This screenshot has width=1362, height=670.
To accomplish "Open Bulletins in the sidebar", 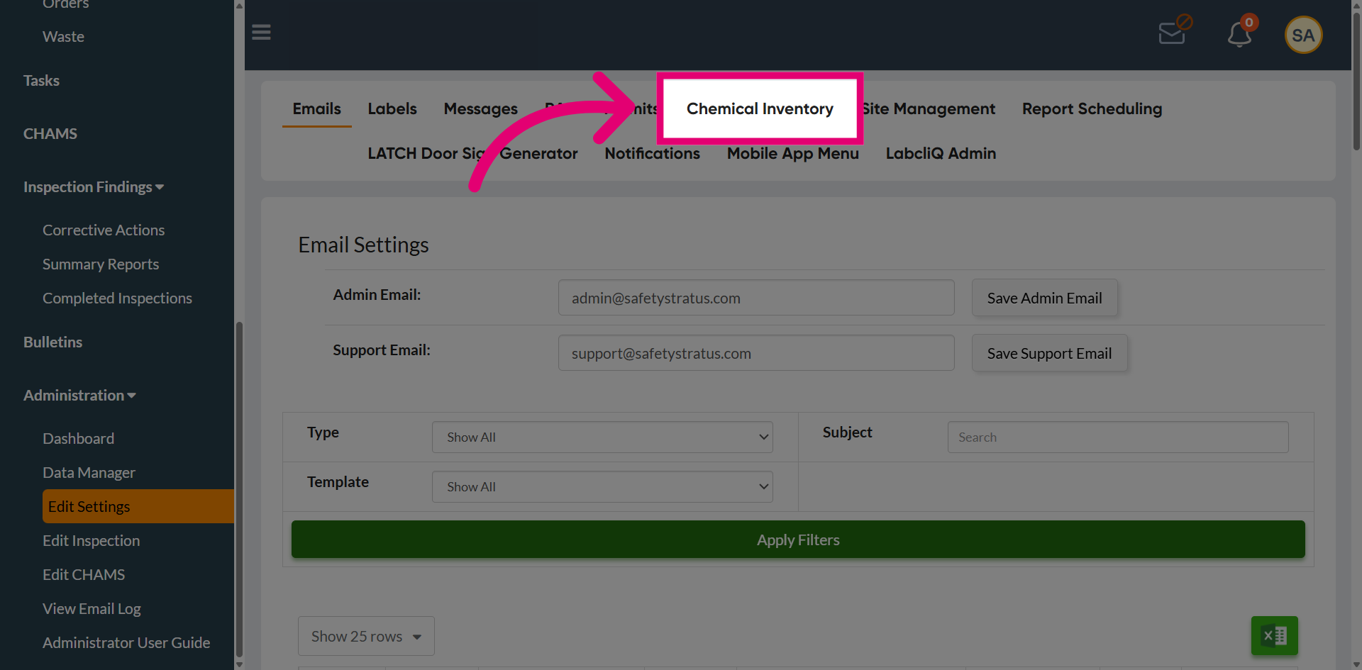I will 52,342.
